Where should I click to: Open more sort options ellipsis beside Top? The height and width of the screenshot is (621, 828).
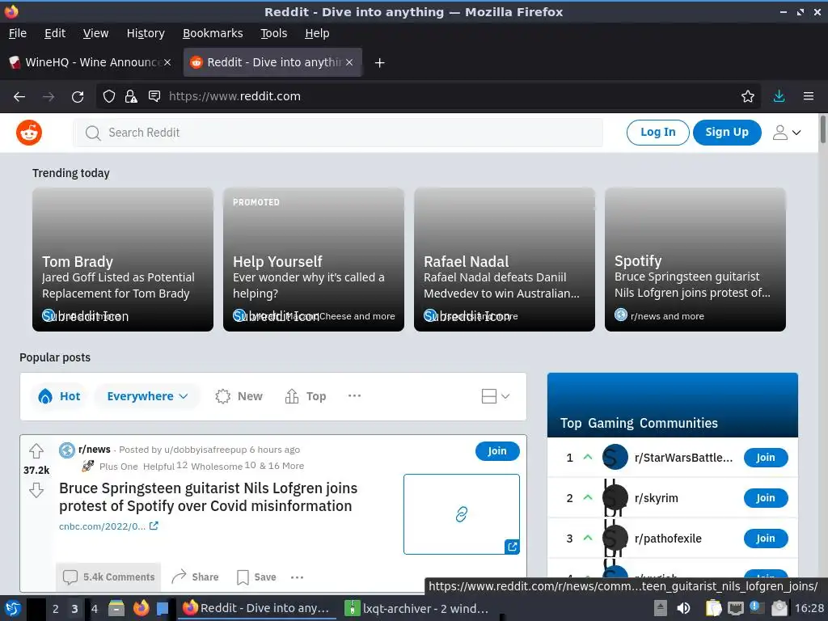pos(354,395)
